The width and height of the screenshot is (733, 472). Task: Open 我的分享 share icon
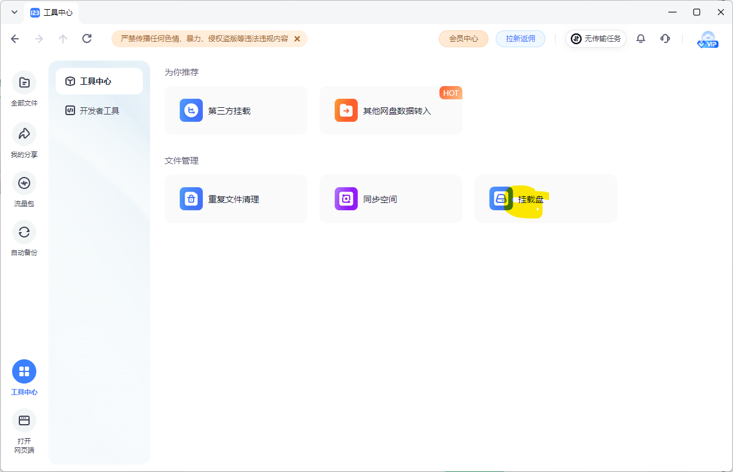click(24, 134)
